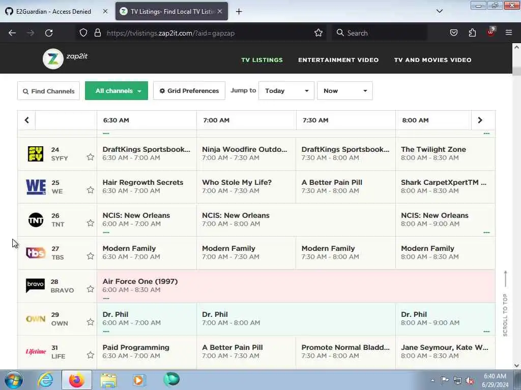Viewport: 521px width, 390px height.
Task: List all tabs chevron dropdown
Action: pos(439,11)
